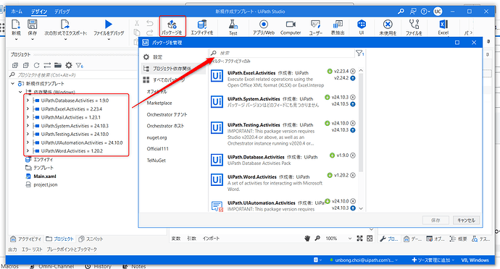Expand UiPath.Database.Activities dependency node
Screen dimensions: 500x269
pyautogui.click(x=28, y=101)
